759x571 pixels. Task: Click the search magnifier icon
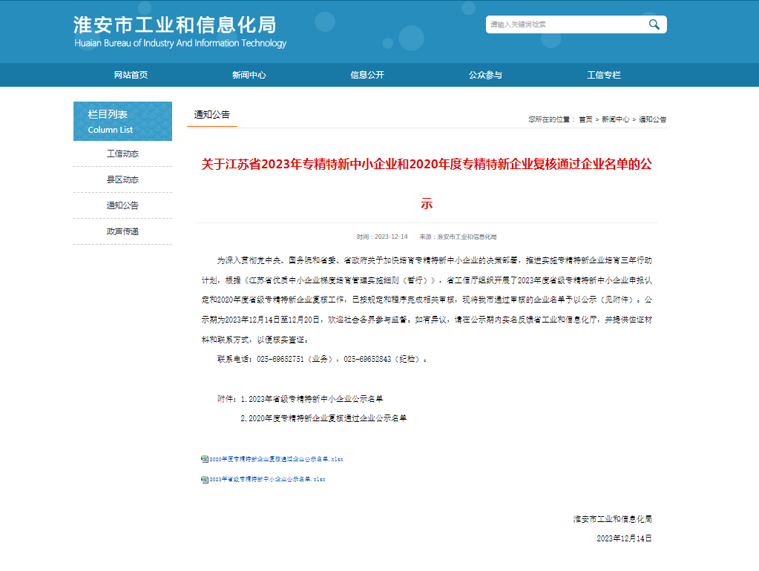(654, 24)
